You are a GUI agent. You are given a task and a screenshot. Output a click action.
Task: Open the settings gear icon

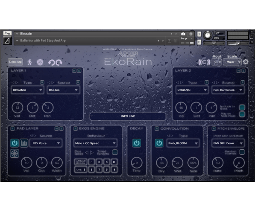point(246,62)
